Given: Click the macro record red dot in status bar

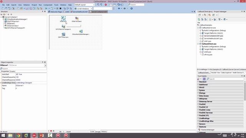Looking at the screenshot, I should click(51, 131).
